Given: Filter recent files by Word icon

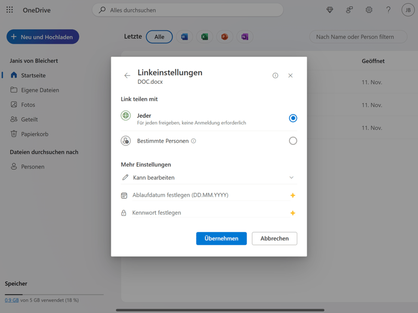Looking at the screenshot, I should click(x=184, y=37).
